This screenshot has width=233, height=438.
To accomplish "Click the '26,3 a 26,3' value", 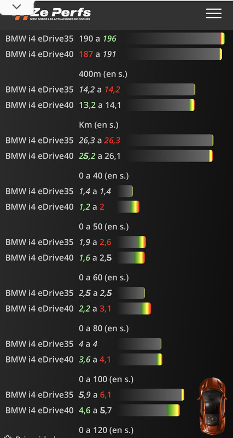I will 100,141.
